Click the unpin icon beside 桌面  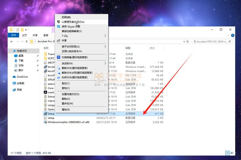(38, 56)
